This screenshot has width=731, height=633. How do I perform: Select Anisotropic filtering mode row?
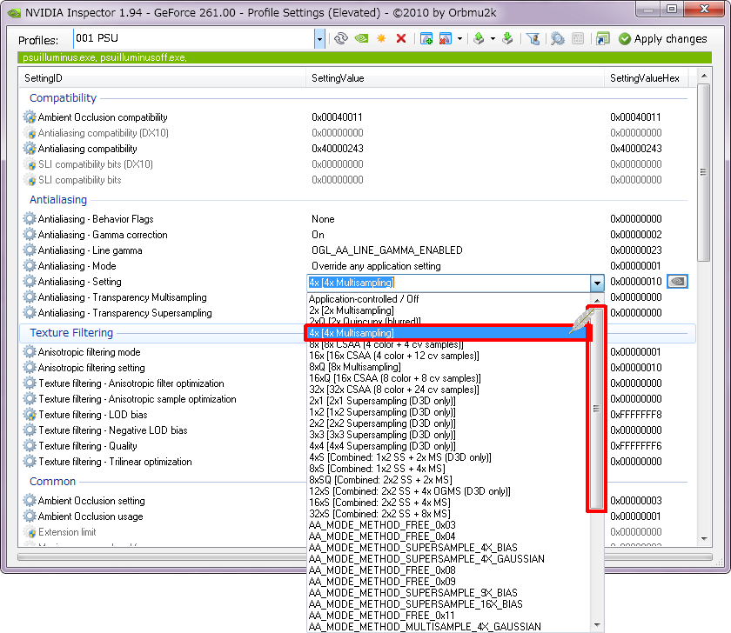click(x=164, y=352)
